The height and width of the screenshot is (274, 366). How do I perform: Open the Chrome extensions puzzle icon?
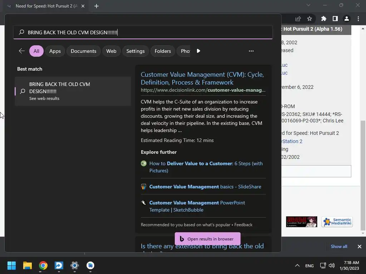coord(323,19)
